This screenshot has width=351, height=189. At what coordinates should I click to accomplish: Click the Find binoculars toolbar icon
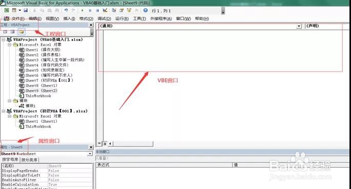point(57,10)
